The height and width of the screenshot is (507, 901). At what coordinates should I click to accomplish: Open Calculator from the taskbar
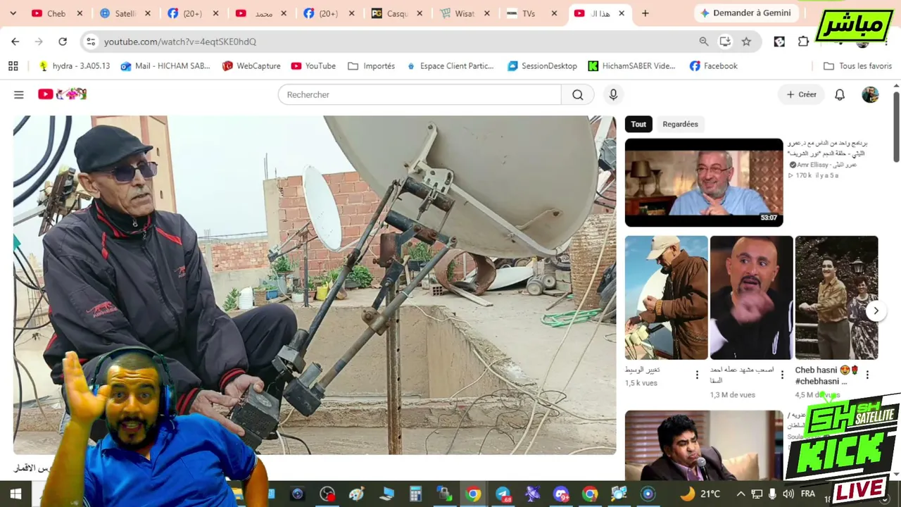coord(415,494)
